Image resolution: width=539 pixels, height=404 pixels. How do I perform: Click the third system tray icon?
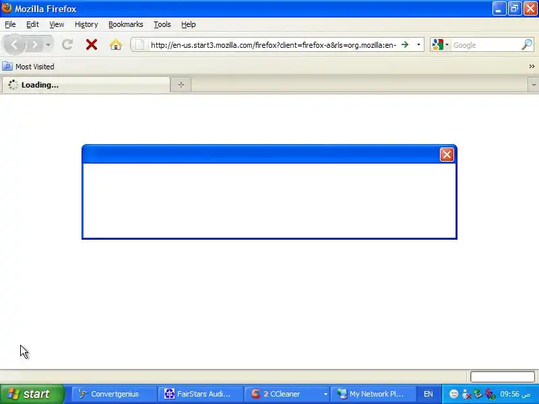click(x=478, y=394)
